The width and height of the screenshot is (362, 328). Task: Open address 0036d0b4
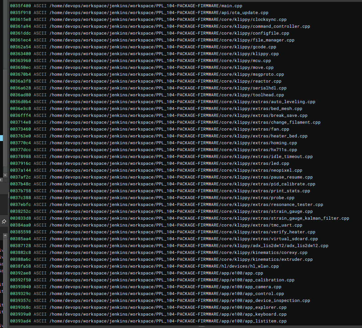(21, 102)
